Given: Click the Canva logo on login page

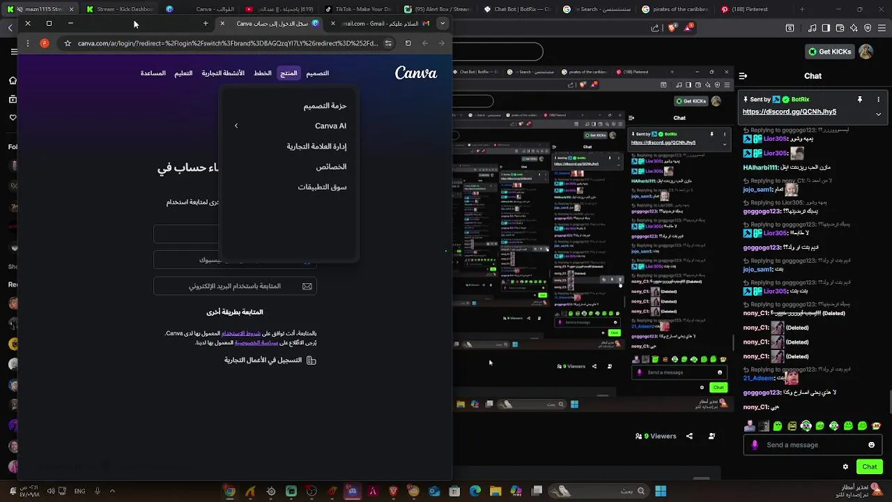Looking at the screenshot, I should click(x=416, y=73).
